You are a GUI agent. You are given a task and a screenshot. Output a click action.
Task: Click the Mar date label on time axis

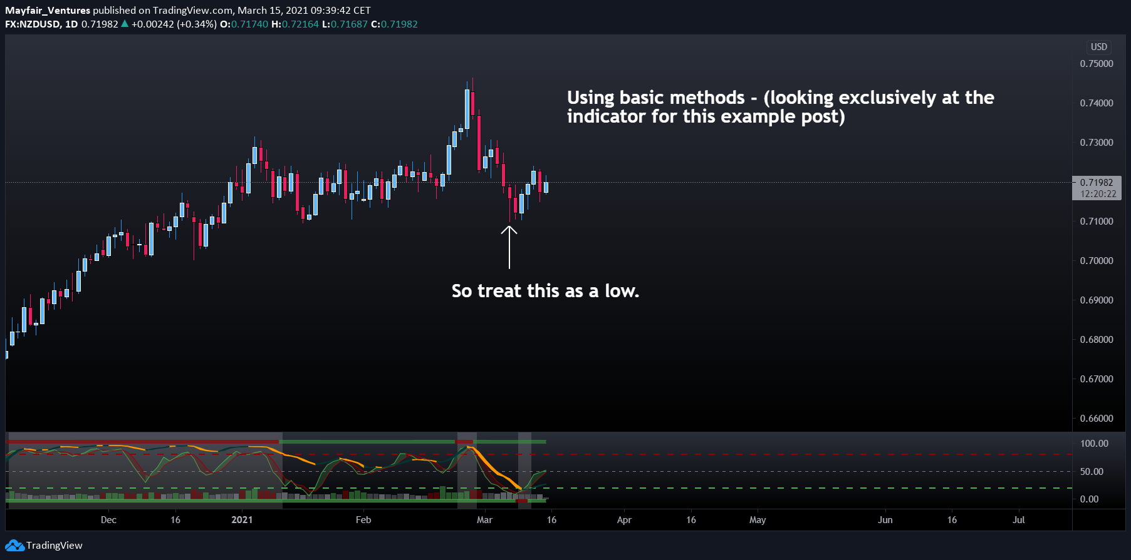[484, 520]
